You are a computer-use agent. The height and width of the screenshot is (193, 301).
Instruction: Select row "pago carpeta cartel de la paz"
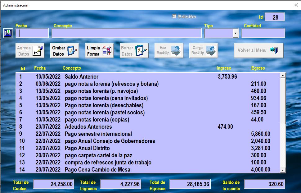pos(148,155)
